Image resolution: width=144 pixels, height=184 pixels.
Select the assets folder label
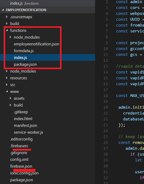(x=19, y=98)
